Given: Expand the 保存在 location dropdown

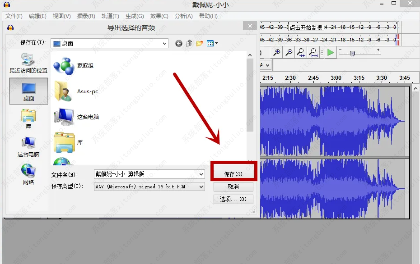Looking at the screenshot, I should click(164, 44).
